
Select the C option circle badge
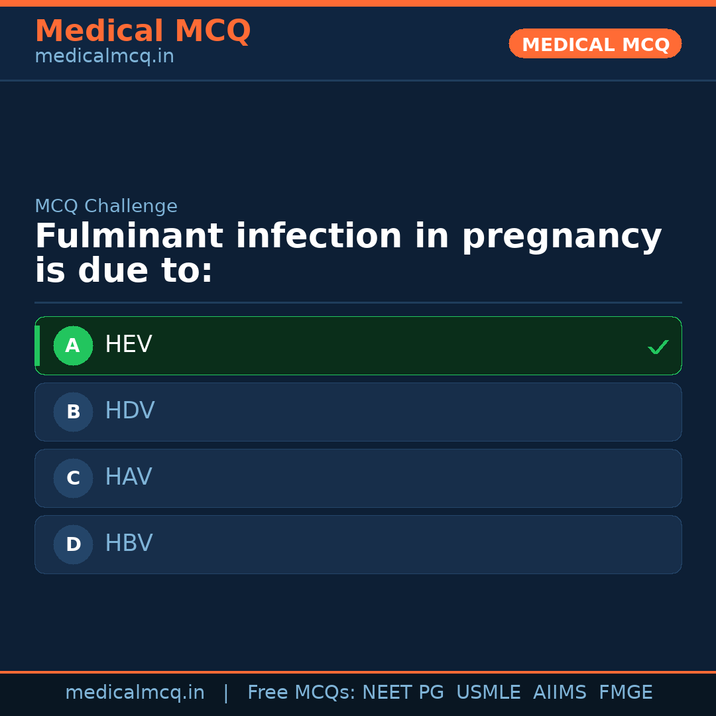(73, 478)
